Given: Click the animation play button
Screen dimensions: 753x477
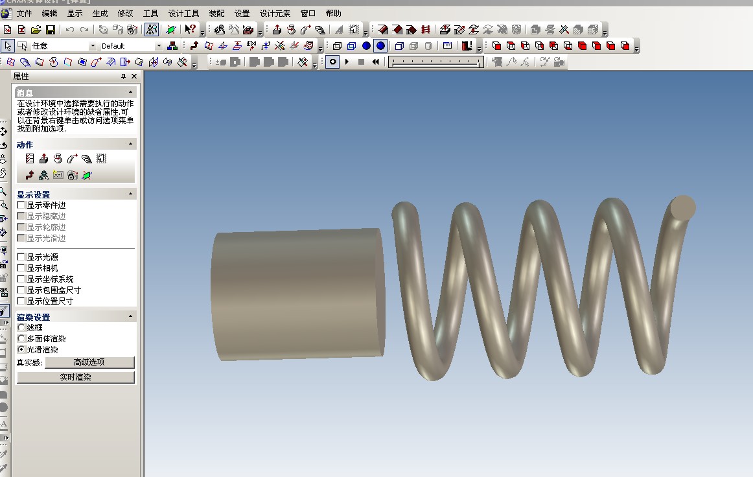Looking at the screenshot, I should 347,62.
